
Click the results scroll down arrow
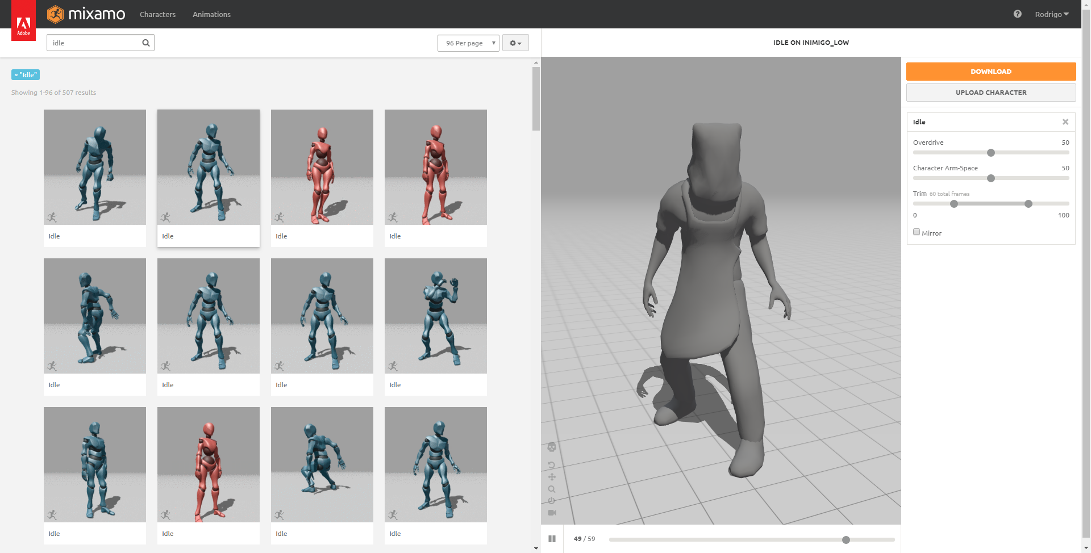tap(536, 548)
